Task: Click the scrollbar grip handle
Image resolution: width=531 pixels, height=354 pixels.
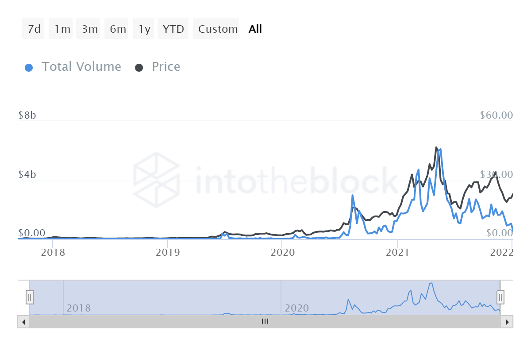Action: 265,322
